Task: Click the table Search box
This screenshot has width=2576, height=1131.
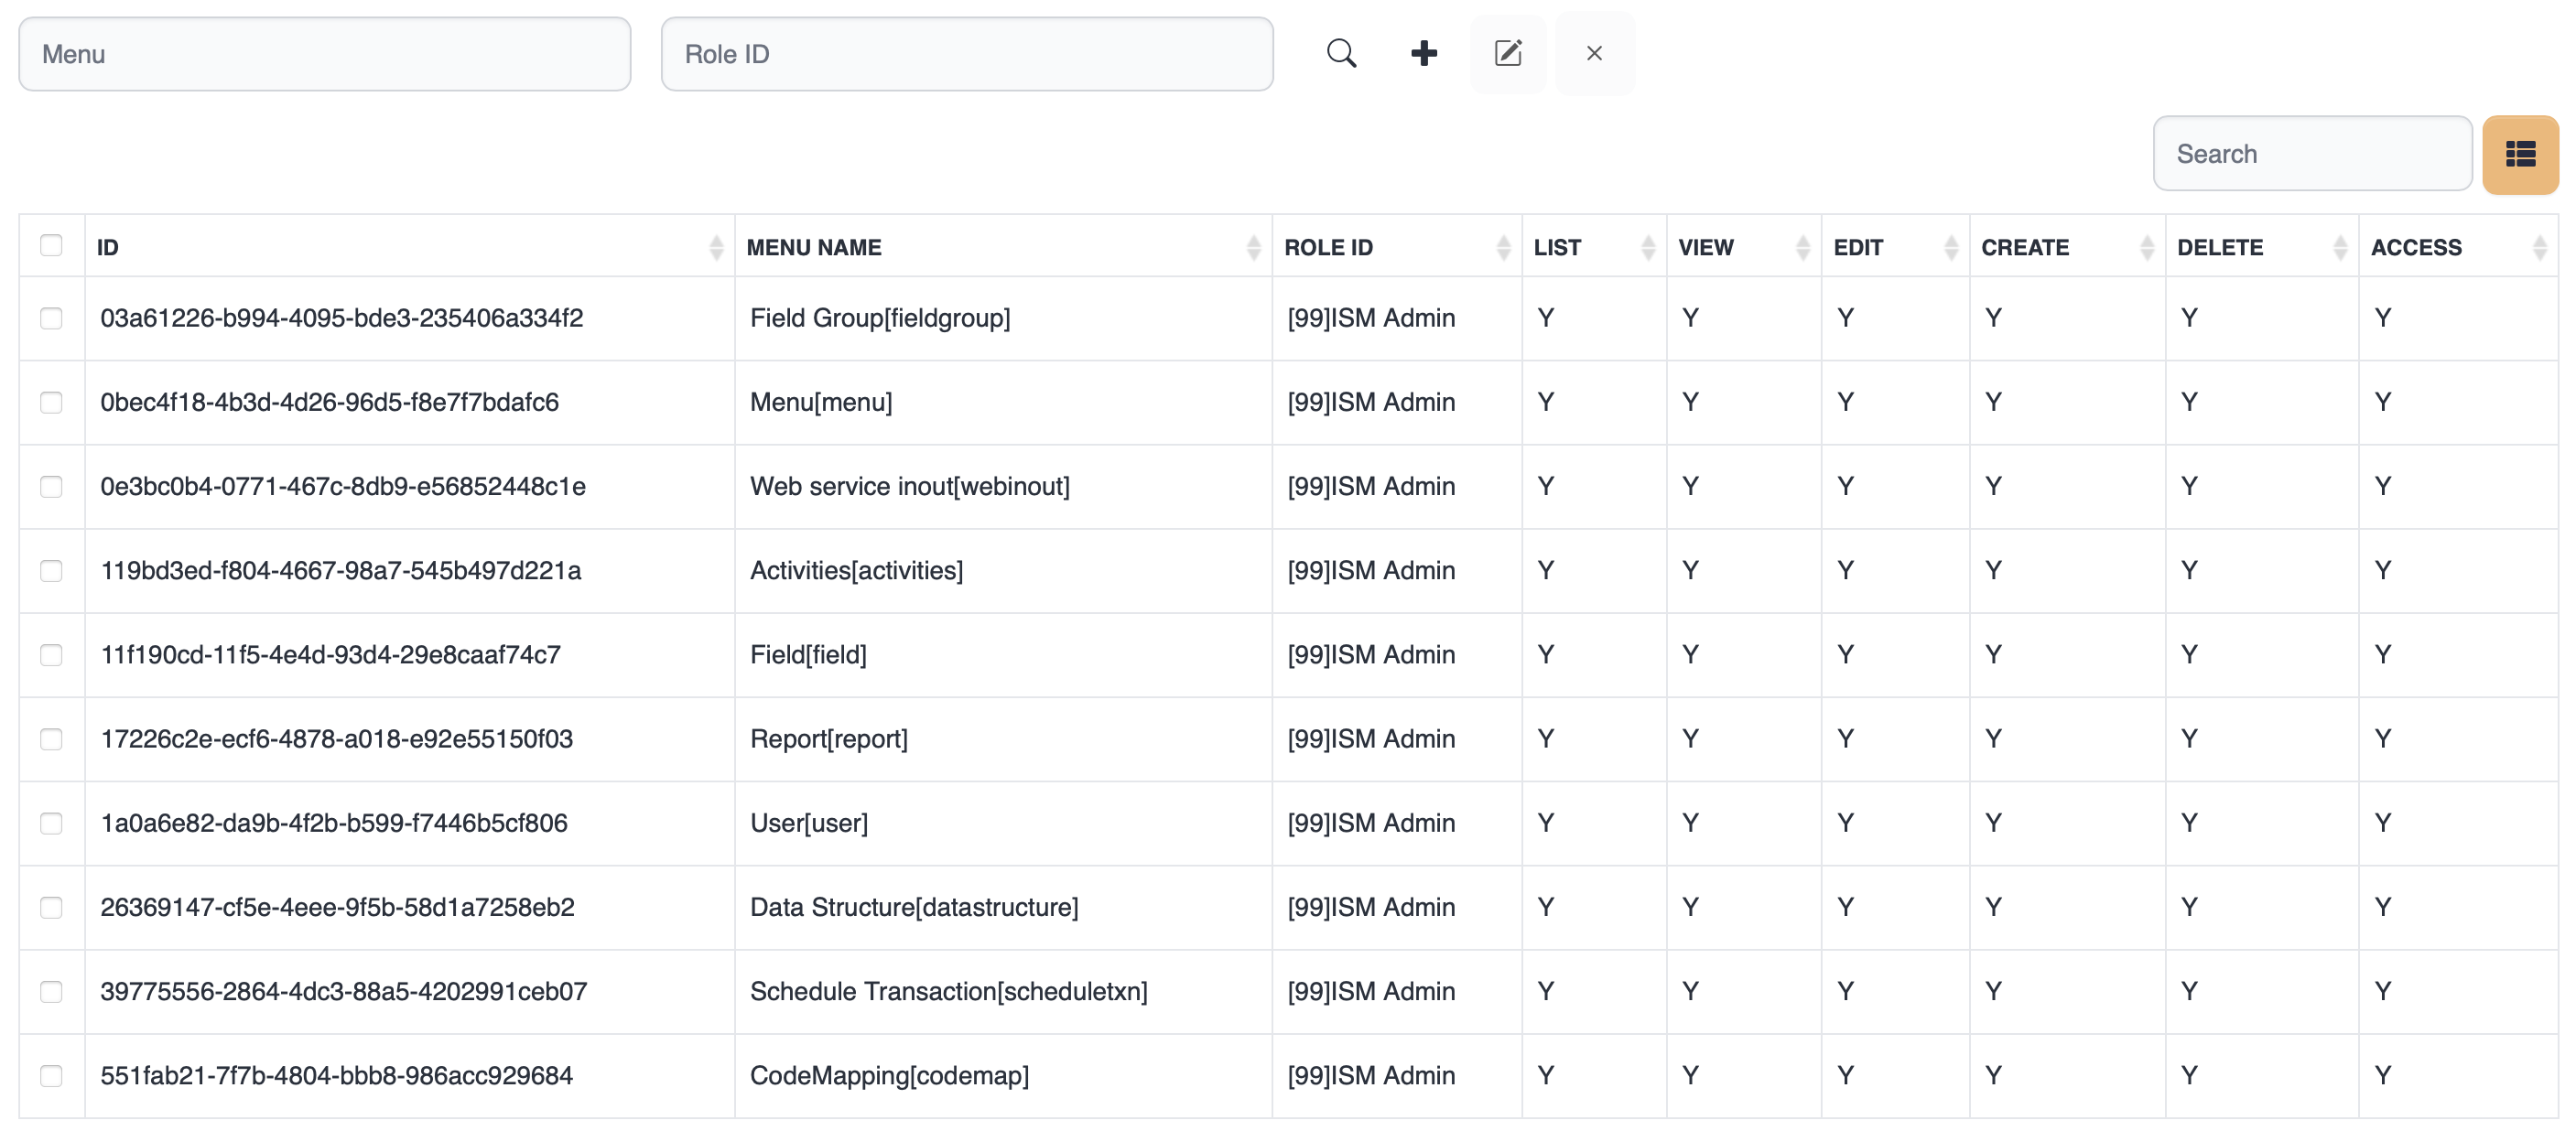Action: [2311, 154]
